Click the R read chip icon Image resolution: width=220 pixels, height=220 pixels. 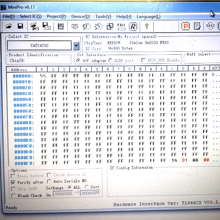133,26
